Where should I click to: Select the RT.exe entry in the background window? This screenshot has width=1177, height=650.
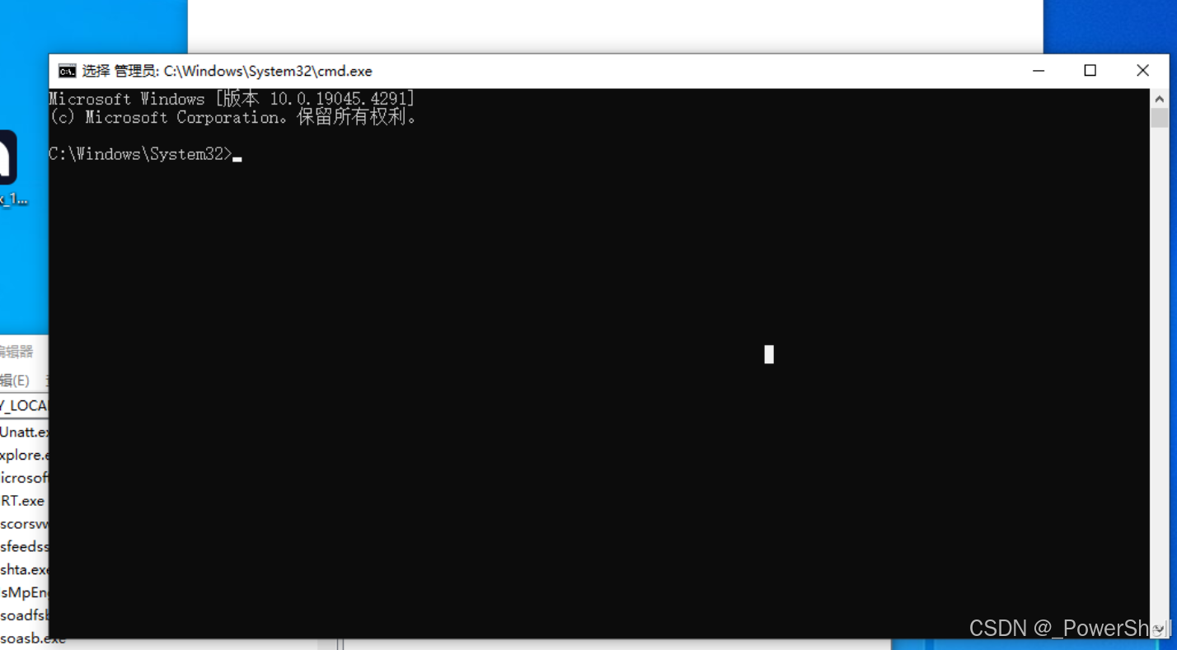click(x=22, y=500)
